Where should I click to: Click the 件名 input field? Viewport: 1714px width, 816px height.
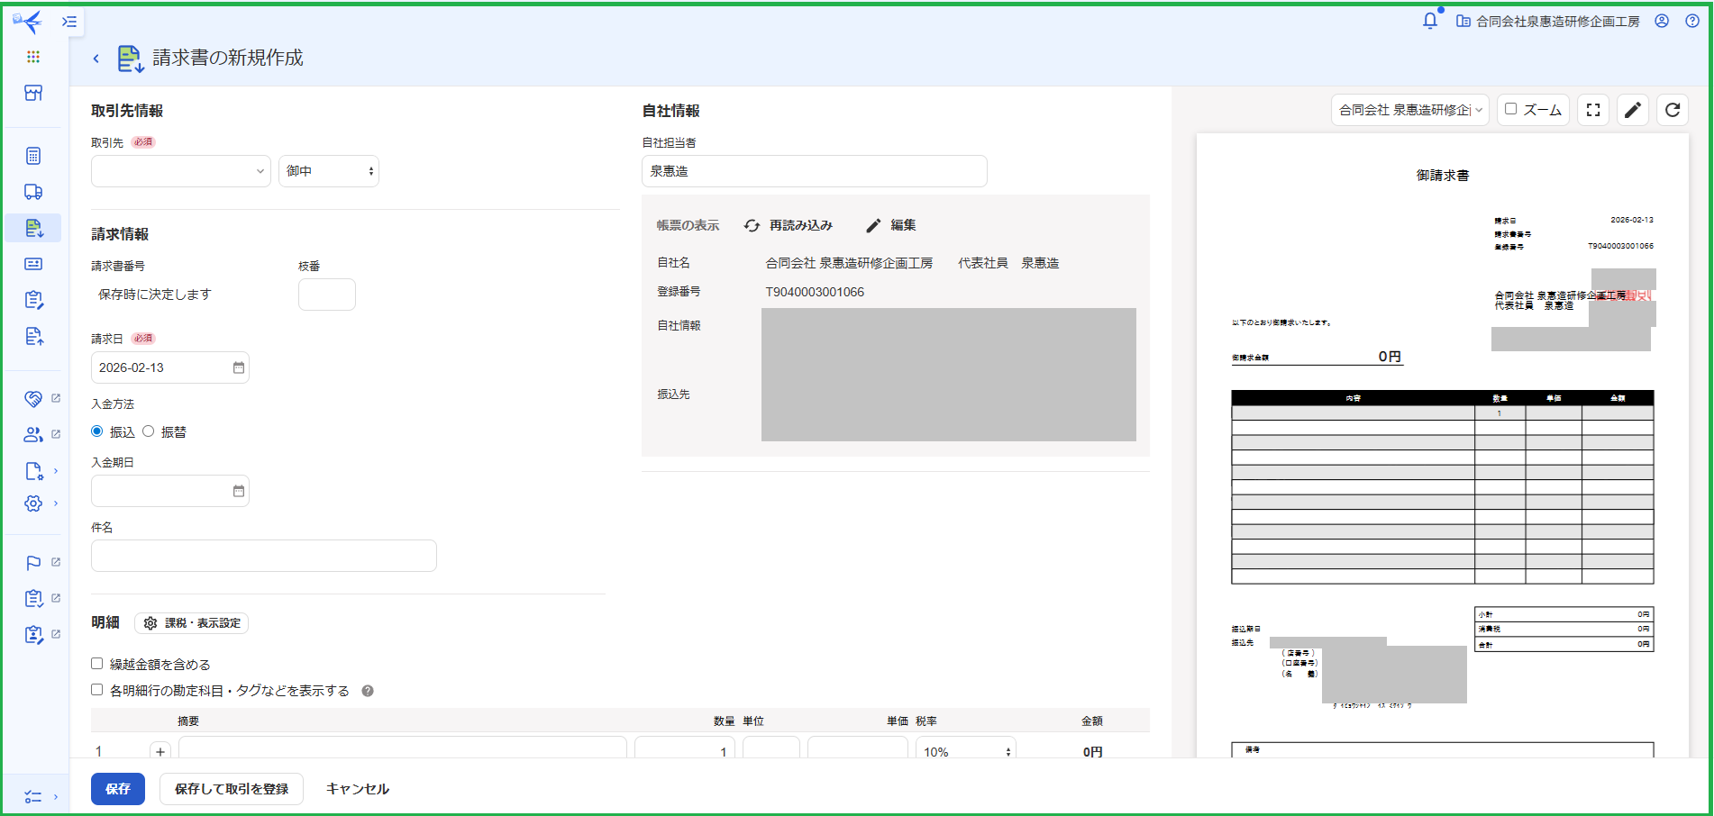(x=263, y=556)
